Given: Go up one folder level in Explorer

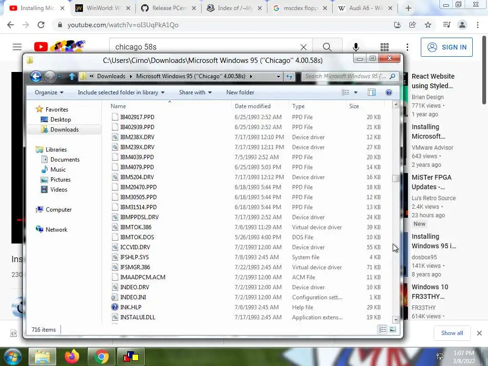Looking at the screenshot, I should [x=72, y=76].
